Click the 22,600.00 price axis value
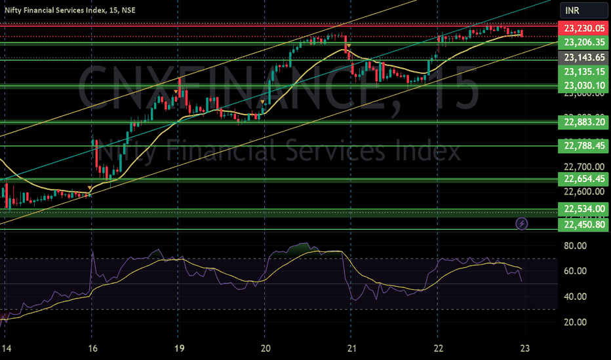611x360 pixels. [584, 192]
